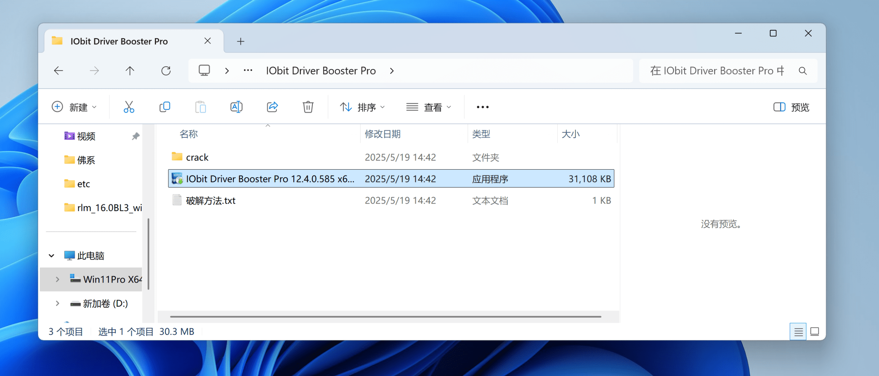Screen dimensions: 879x376
Task: Toggle the preview pane button
Action: (791, 107)
